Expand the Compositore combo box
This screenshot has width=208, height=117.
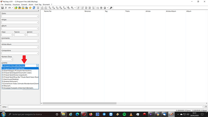(37, 53)
